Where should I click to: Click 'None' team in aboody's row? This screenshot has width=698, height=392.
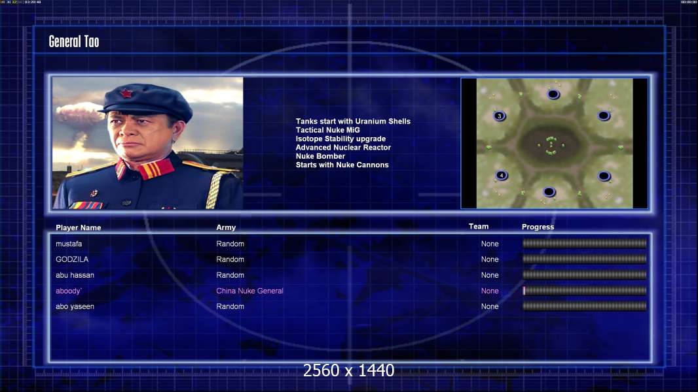[x=490, y=291]
